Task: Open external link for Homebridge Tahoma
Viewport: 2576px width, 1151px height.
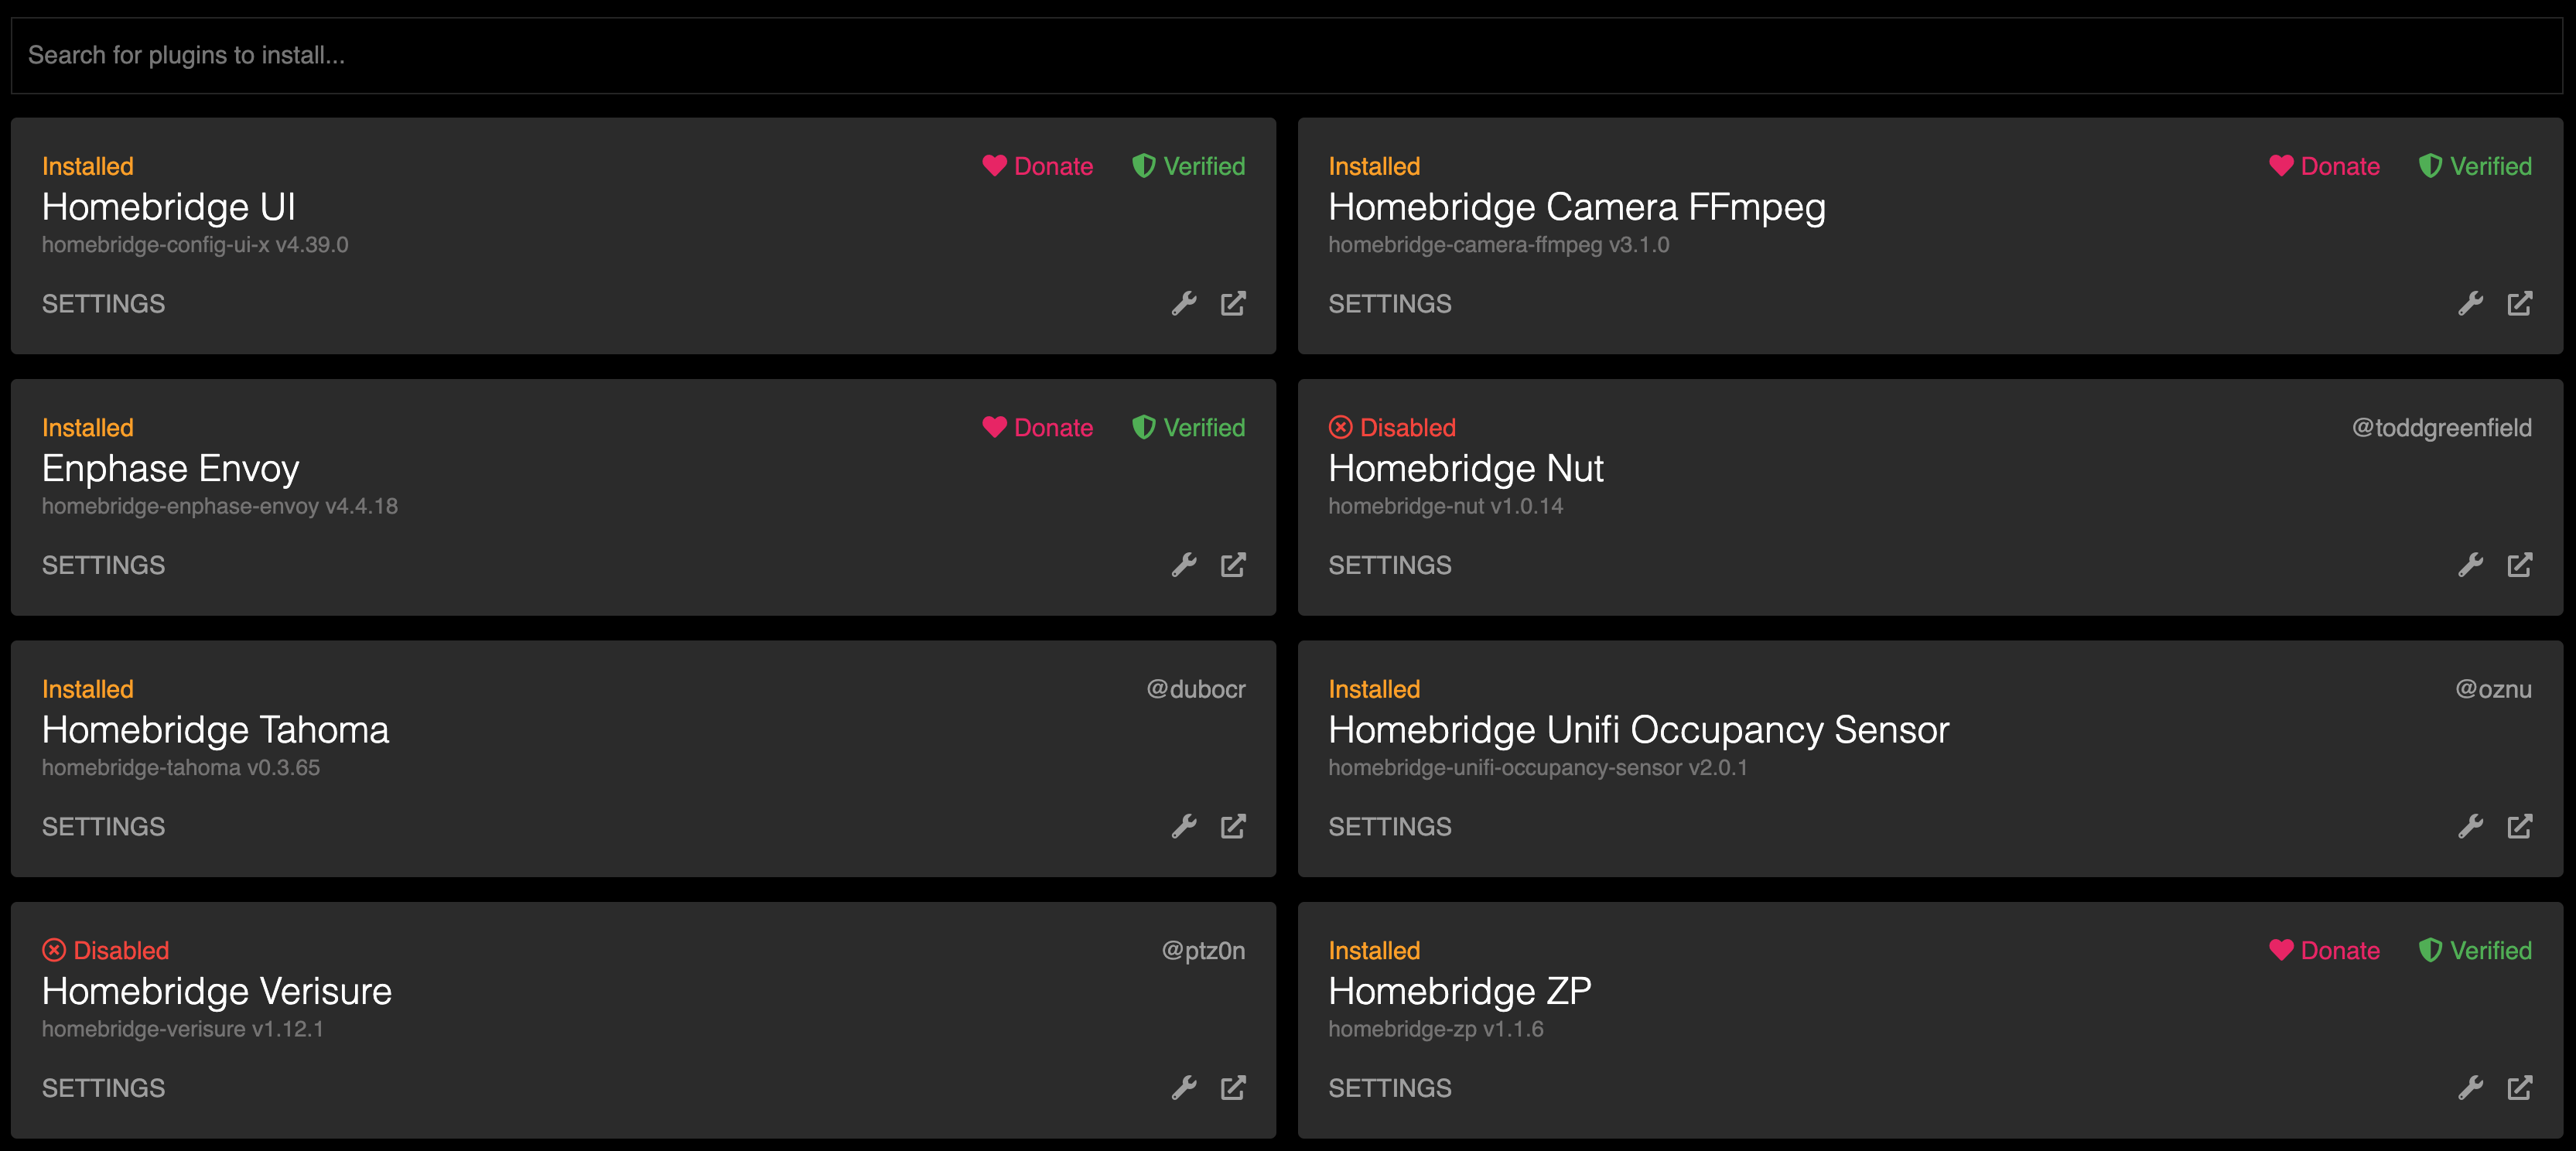Action: 1233,826
